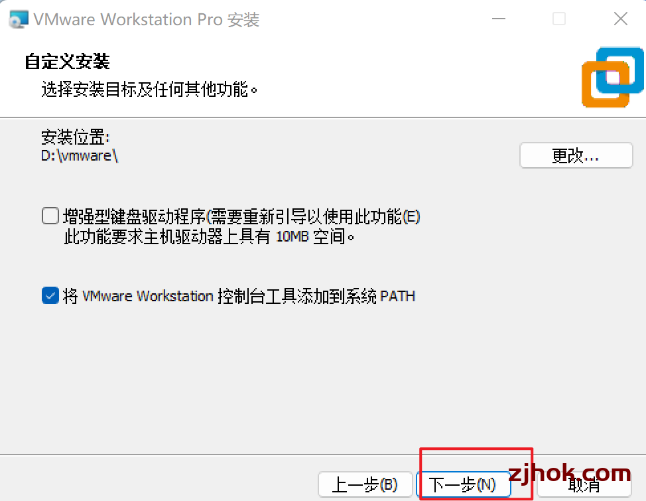
Task: Continue with 下一步(N)
Action: point(463,484)
